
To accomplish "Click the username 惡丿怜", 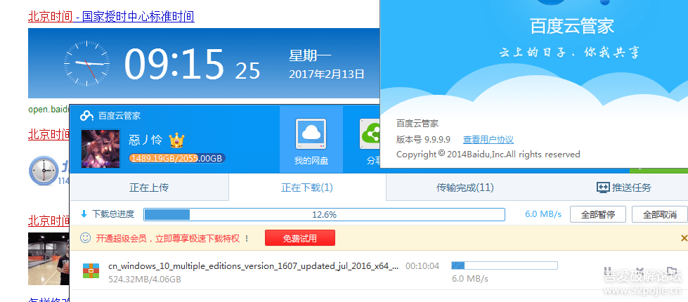I will click(145, 140).
